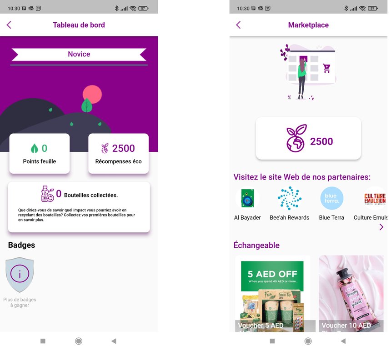The width and height of the screenshot is (391, 351).
Task: Open the Points feuille card
Action: 40,154
